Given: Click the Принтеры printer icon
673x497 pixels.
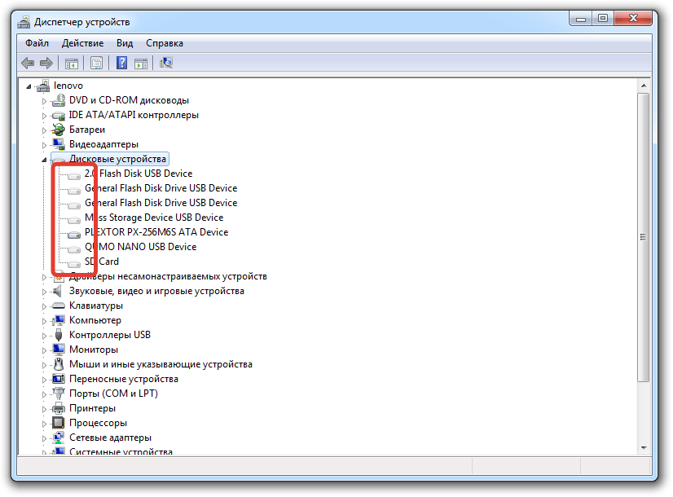Looking at the screenshot, I should 59,408.
